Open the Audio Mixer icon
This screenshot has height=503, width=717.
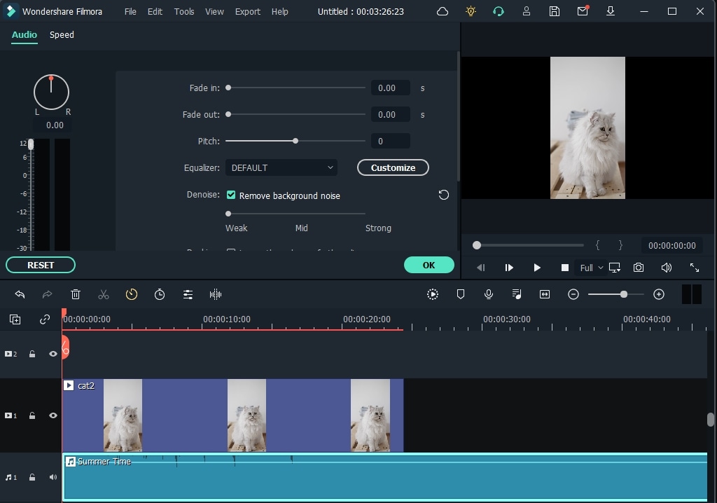[x=517, y=294]
